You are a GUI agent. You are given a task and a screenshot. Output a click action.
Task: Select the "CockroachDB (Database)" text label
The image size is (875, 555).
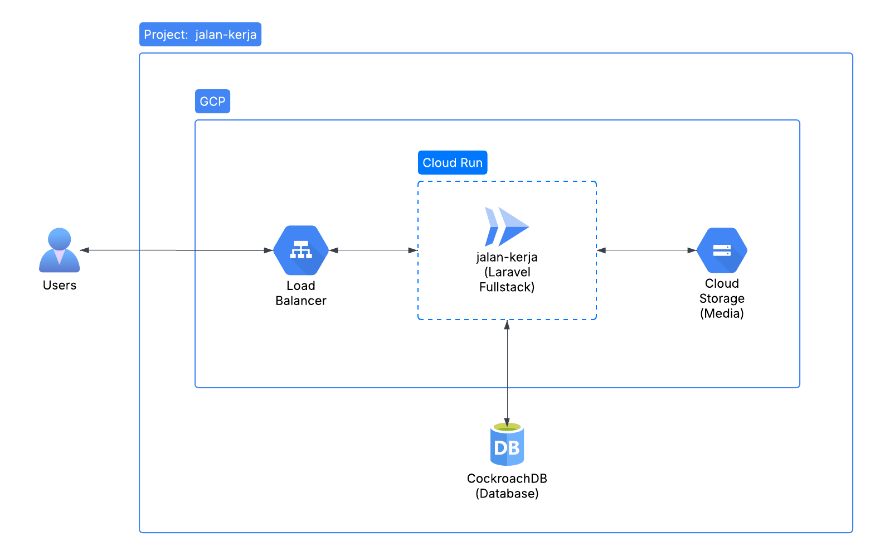point(507,486)
